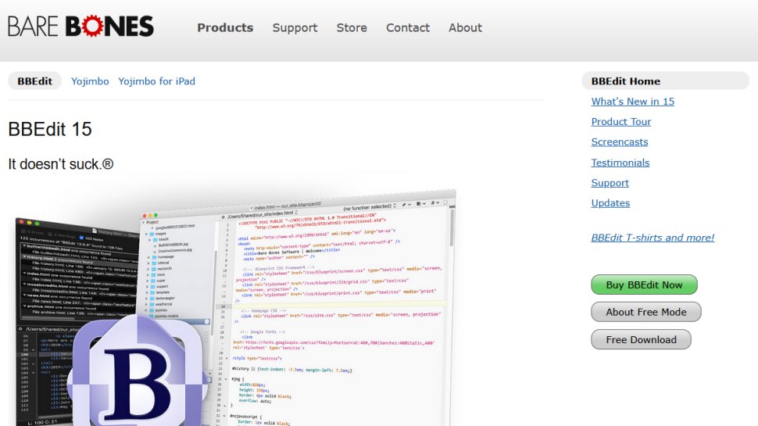Select the BBEdit product tab

[35, 81]
